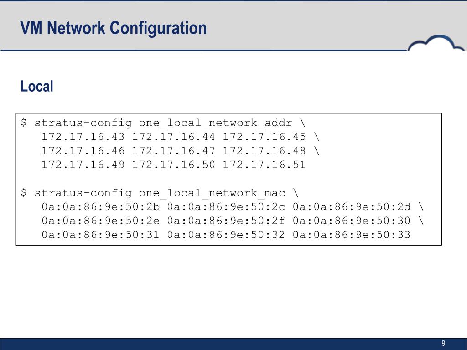Click the cloud logo icon
This screenshot has width=467, height=350.
click(436, 43)
